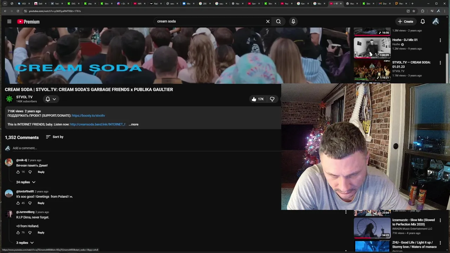Open @JurrevdBerg profile avatar
The width and height of the screenshot is (450, 253).
click(9, 214)
